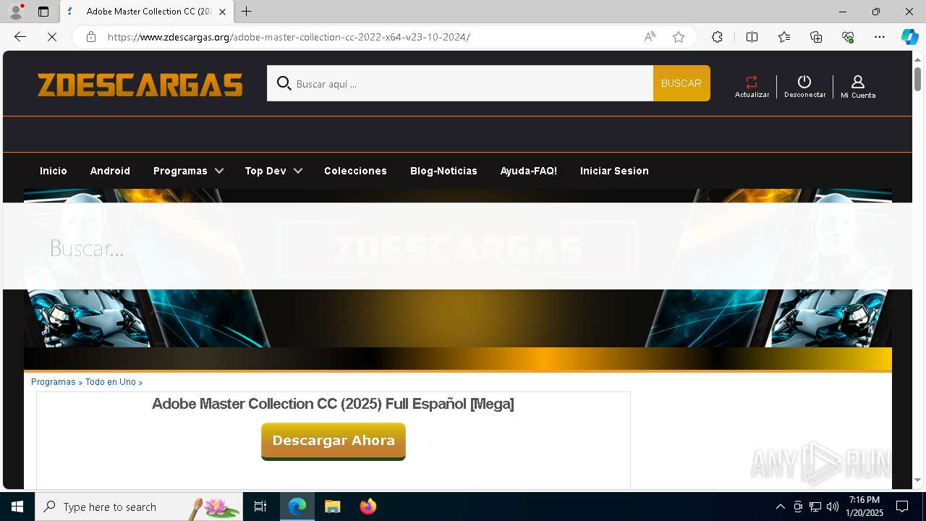Click the ZDESCARGAS site logo
The height and width of the screenshot is (521, 926).
pos(140,85)
